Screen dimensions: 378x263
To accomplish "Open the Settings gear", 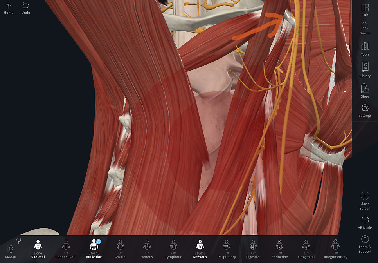I will coord(365,111).
